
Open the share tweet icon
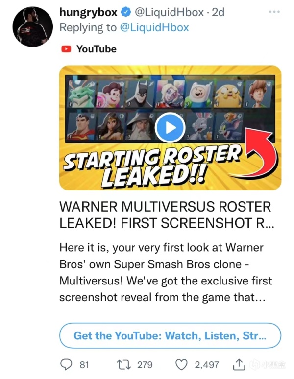(x=239, y=364)
